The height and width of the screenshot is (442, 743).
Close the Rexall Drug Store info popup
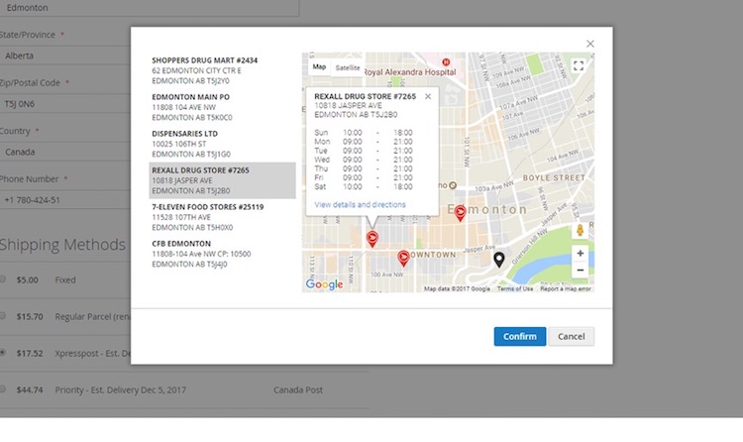click(x=428, y=96)
